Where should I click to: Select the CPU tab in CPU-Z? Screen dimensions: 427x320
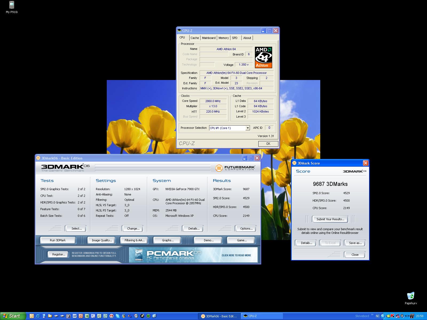click(182, 38)
